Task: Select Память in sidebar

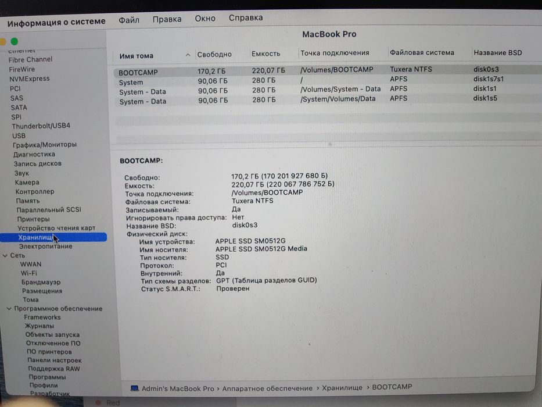Action: [x=28, y=201]
